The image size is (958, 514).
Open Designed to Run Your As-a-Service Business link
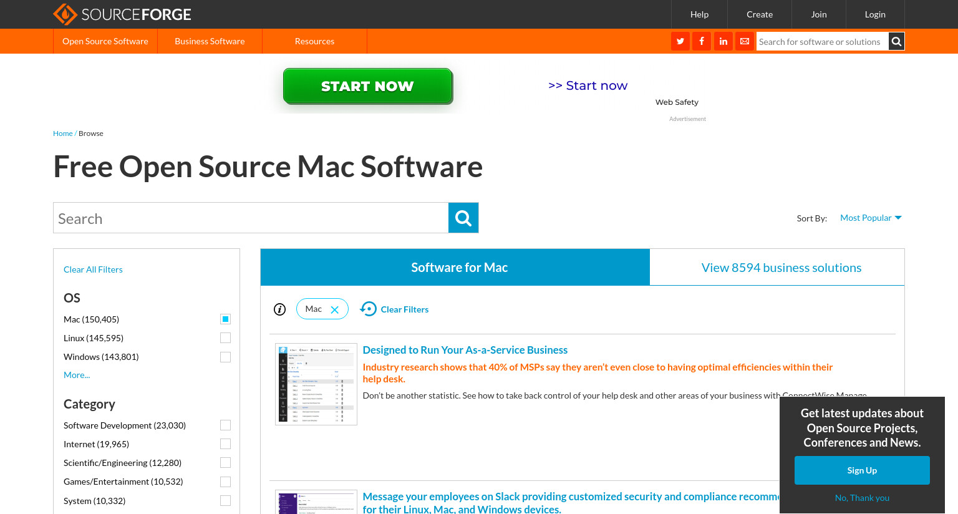click(x=465, y=350)
